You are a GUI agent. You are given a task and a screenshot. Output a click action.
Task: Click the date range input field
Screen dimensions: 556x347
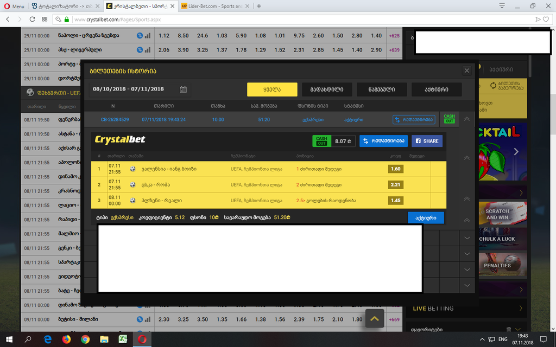pyautogui.click(x=140, y=89)
